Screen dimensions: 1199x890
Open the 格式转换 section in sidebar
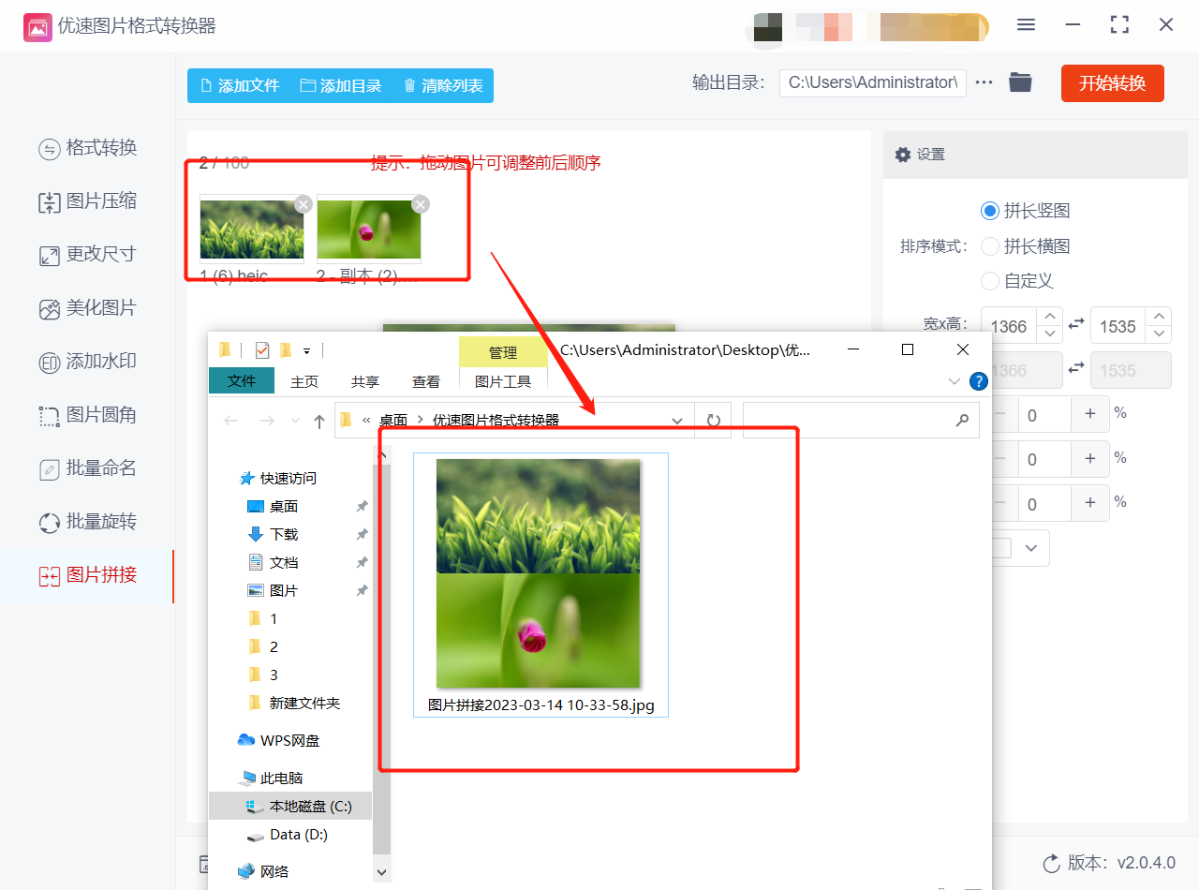(88, 148)
